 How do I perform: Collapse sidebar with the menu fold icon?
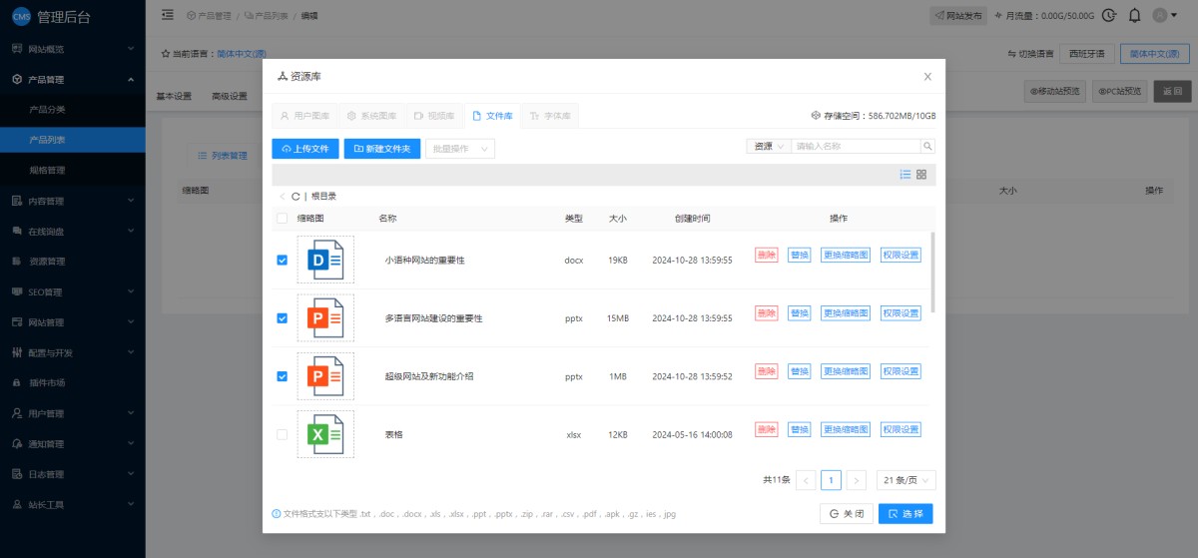167,15
